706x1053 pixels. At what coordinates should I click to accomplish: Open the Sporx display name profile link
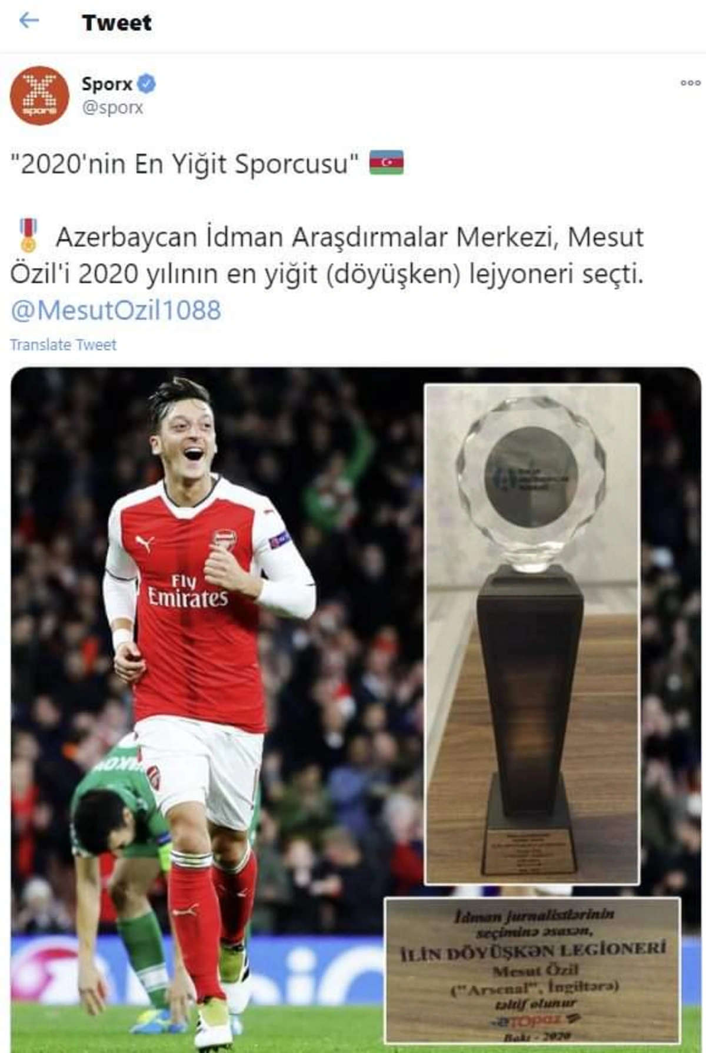point(107,84)
